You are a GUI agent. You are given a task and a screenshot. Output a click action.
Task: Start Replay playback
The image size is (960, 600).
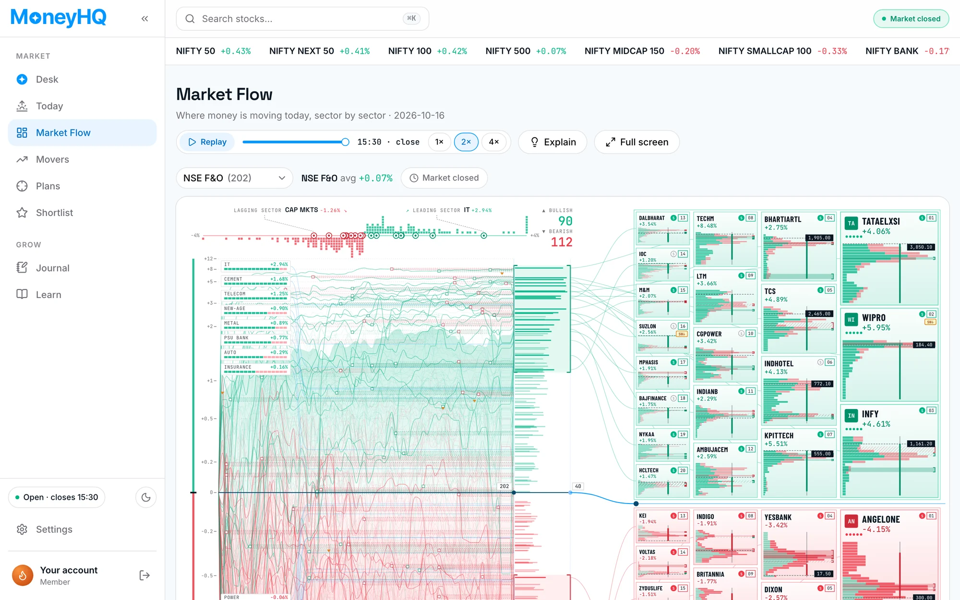coord(207,142)
